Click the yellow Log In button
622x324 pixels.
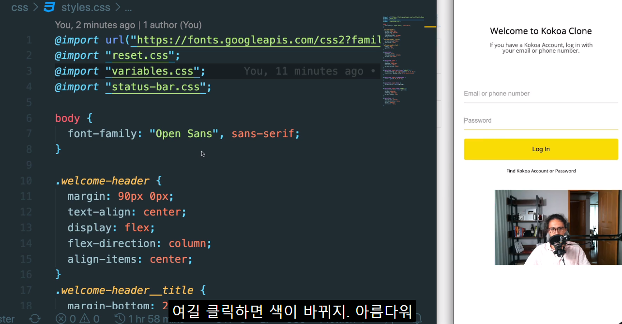[x=541, y=149]
